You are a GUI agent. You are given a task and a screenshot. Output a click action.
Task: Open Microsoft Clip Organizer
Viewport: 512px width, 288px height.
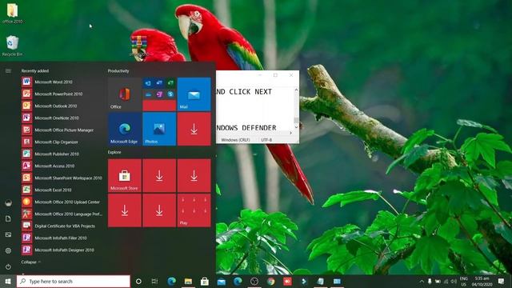62,142
